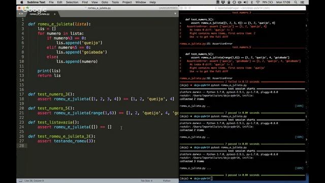Click the clock history menu bar icon
The height and width of the screenshot is (183, 325).
coord(234,2)
